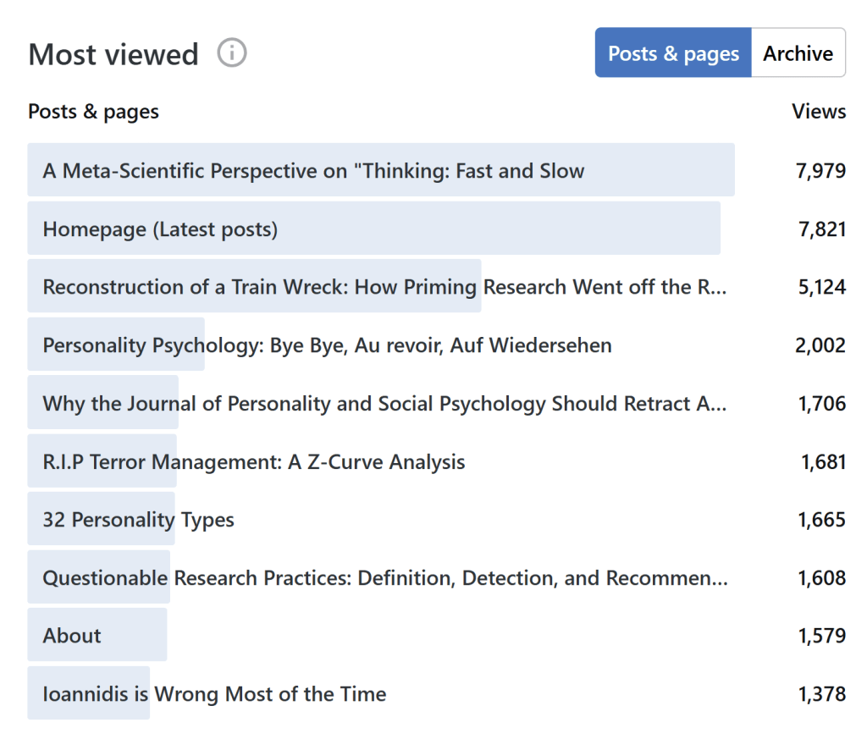Open the About page entry
This screenshot has height=750, width=867.
[x=72, y=636]
